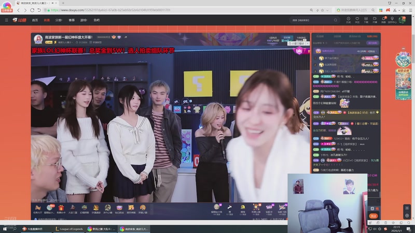Open the browser main menu icon
415x233 pixels.
point(410,10)
